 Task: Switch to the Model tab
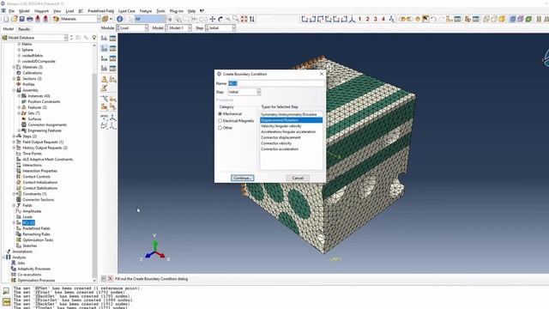8,29
